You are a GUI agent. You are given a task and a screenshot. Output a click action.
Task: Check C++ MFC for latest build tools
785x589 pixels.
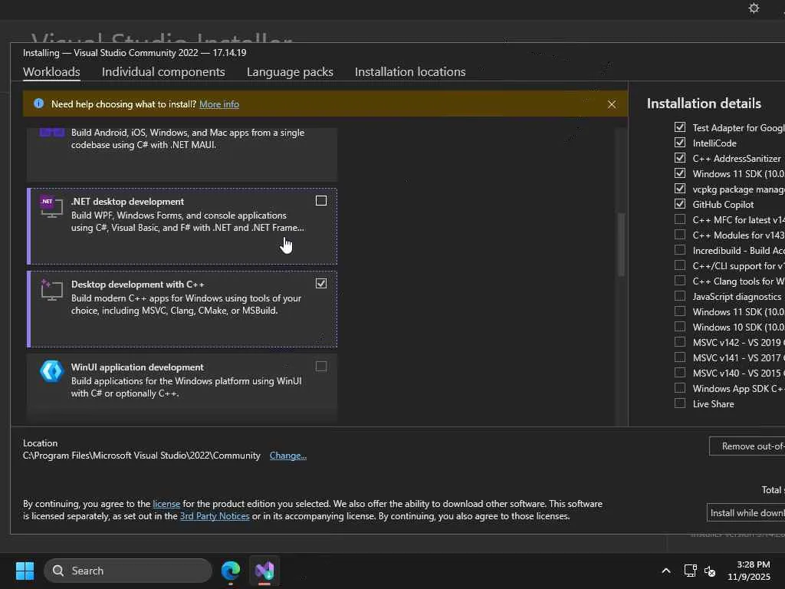[679, 219]
